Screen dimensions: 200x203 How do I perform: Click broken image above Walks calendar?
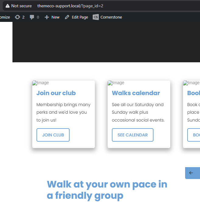(116, 83)
